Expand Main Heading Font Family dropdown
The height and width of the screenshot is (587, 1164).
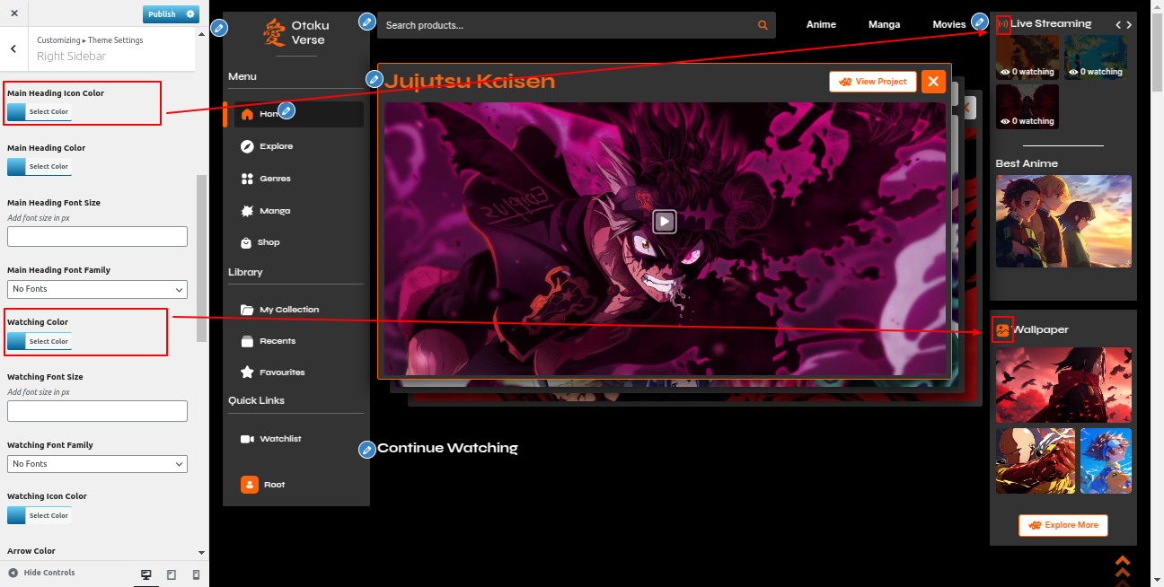click(97, 289)
